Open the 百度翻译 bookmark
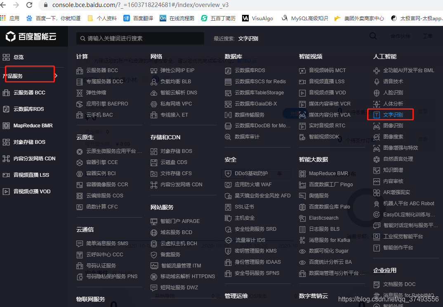Screen dimensions: 443x307 pyautogui.click(x=138, y=19)
